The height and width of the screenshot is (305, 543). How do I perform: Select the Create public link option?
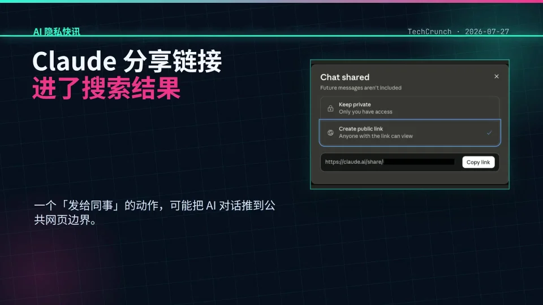tap(410, 132)
